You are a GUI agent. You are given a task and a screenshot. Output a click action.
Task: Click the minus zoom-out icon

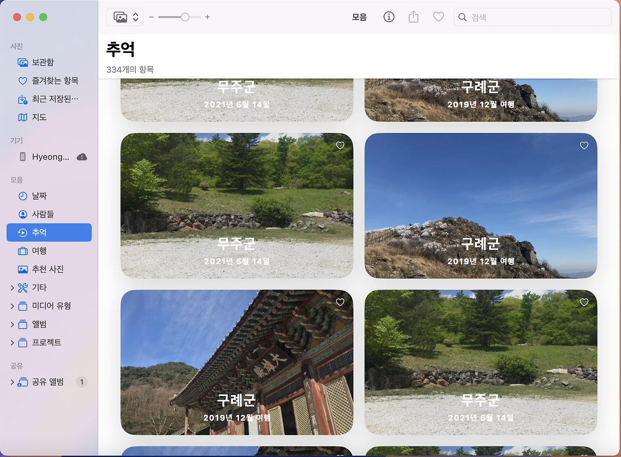click(x=151, y=17)
